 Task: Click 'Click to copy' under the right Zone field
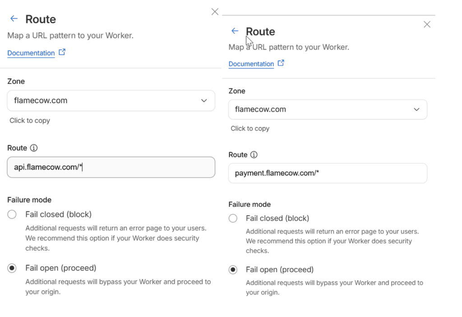click(250, 129)
